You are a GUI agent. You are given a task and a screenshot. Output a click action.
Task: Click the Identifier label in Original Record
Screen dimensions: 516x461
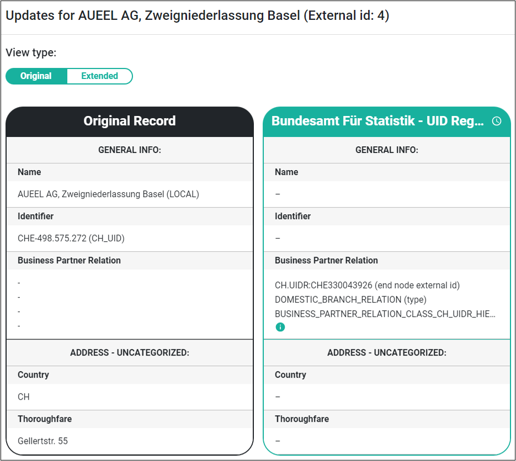pos(35,216)
